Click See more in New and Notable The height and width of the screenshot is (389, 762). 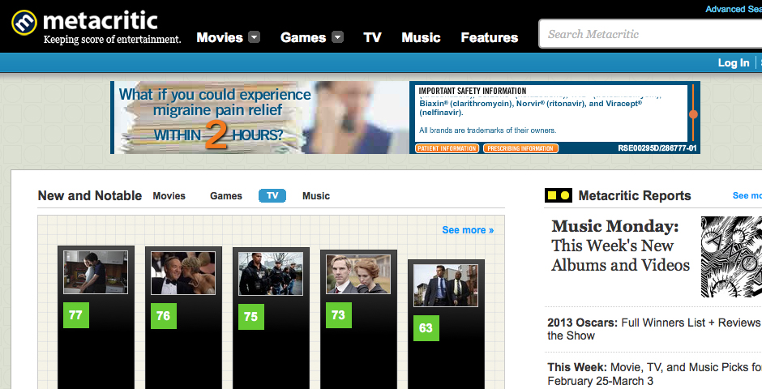tap(468, 230)
